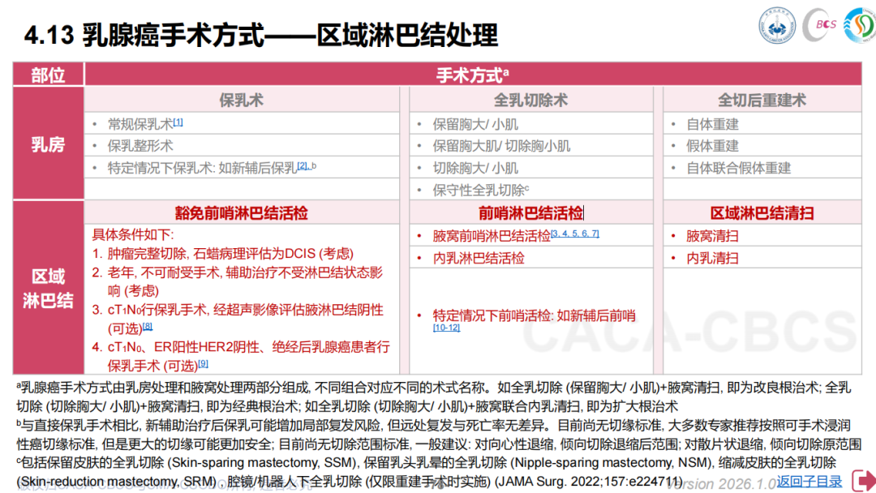Viewport: 876px width, 493px height.
Task: Select the 乳房 row label cell
Action: coord(48,146)
